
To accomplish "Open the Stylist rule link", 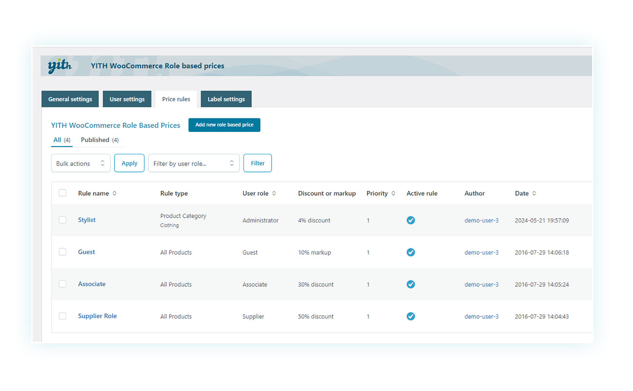I will [87, 220].
